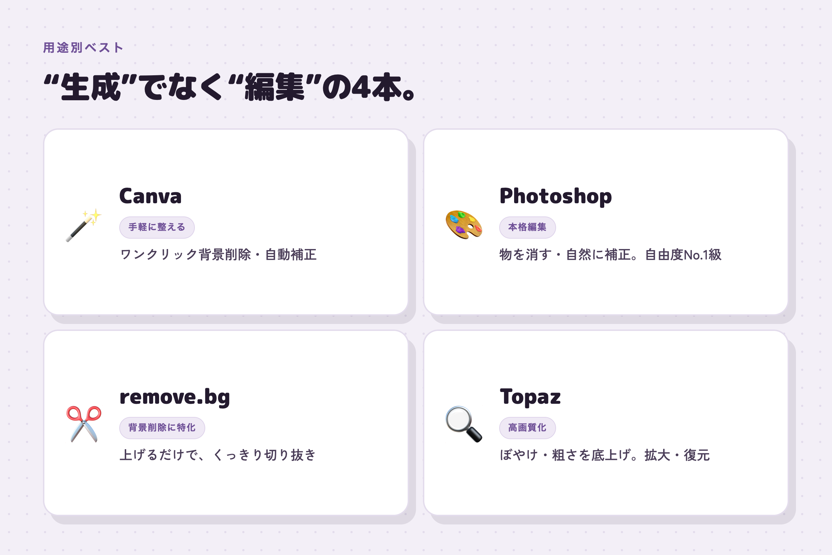The height and width of the screenshot is (555, 832).
Task: Click the 用途別ベスト section label
Action: [83, 48]
